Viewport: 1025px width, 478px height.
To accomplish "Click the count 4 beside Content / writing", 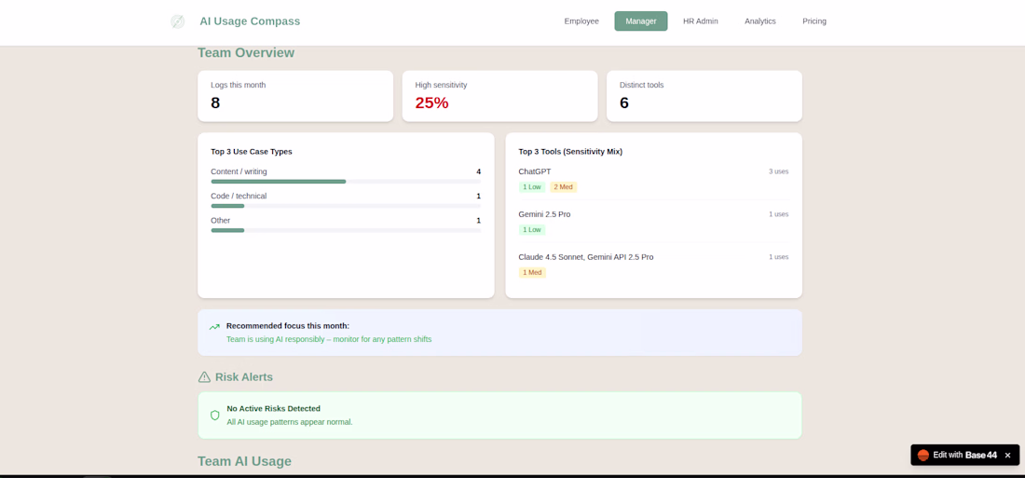I will click(x=479, y=171).
